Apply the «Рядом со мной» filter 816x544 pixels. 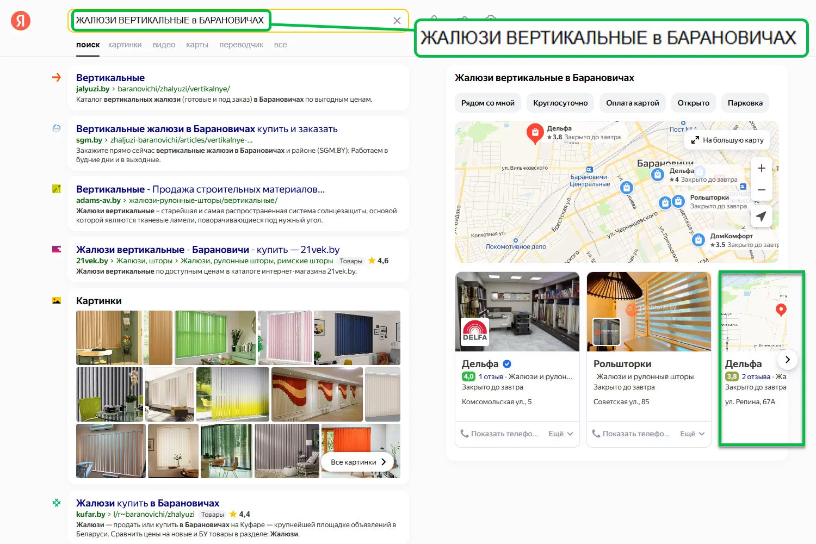coord(488,103)
